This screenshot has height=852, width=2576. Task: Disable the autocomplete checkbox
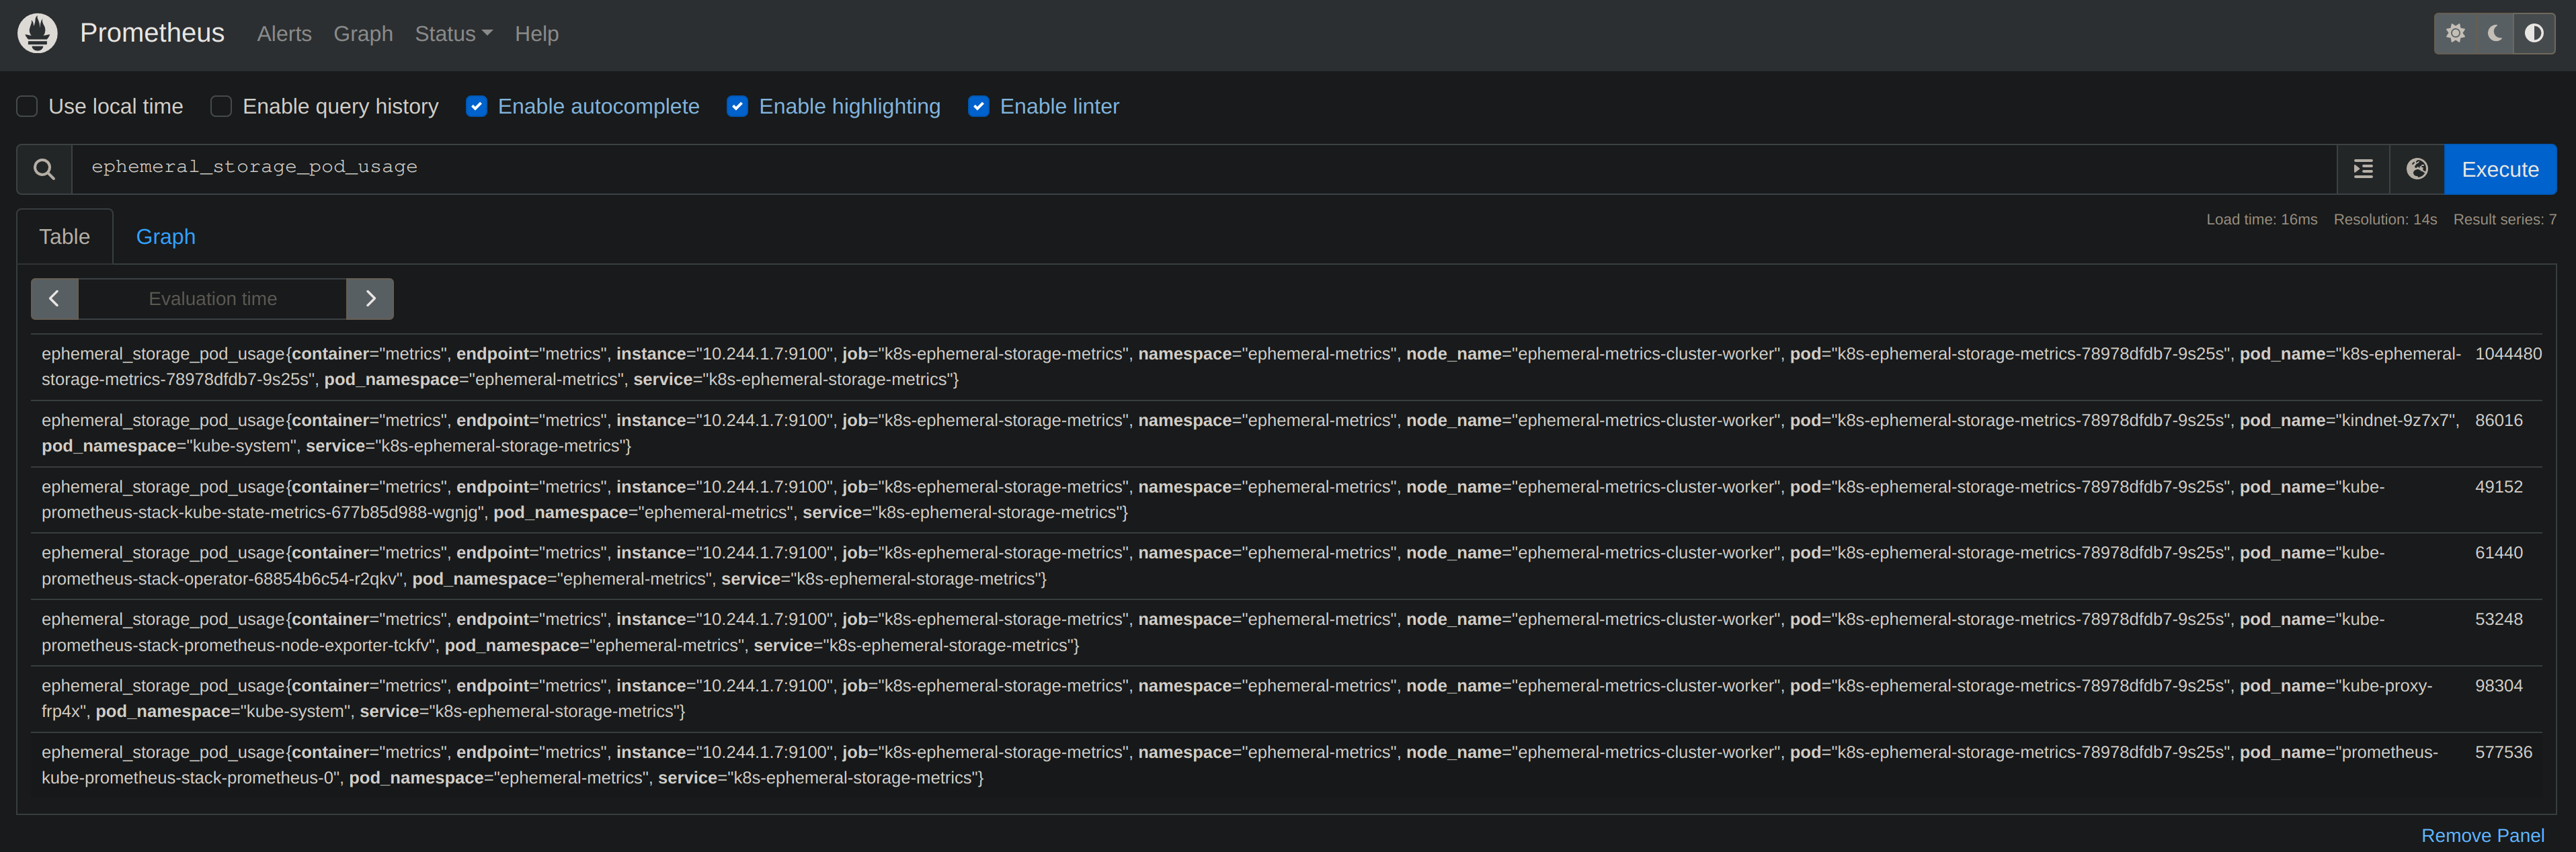(x=477, y=106)
